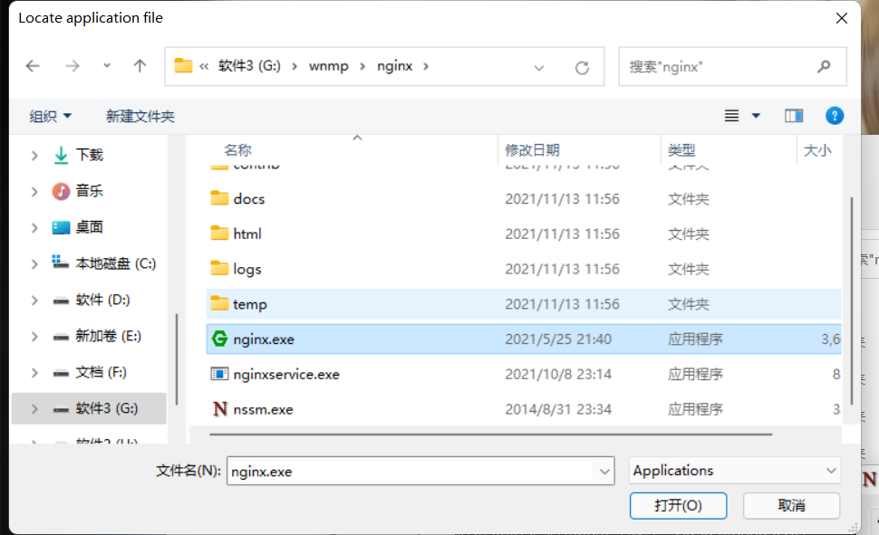Screen dimensions: 879x535
Task: Select 本地磁盘 (C:) drive
Action: 115,263
